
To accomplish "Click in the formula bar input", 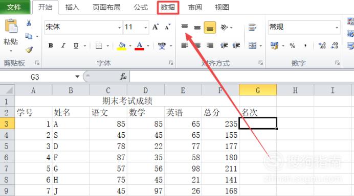I will [x=241, y=77].
